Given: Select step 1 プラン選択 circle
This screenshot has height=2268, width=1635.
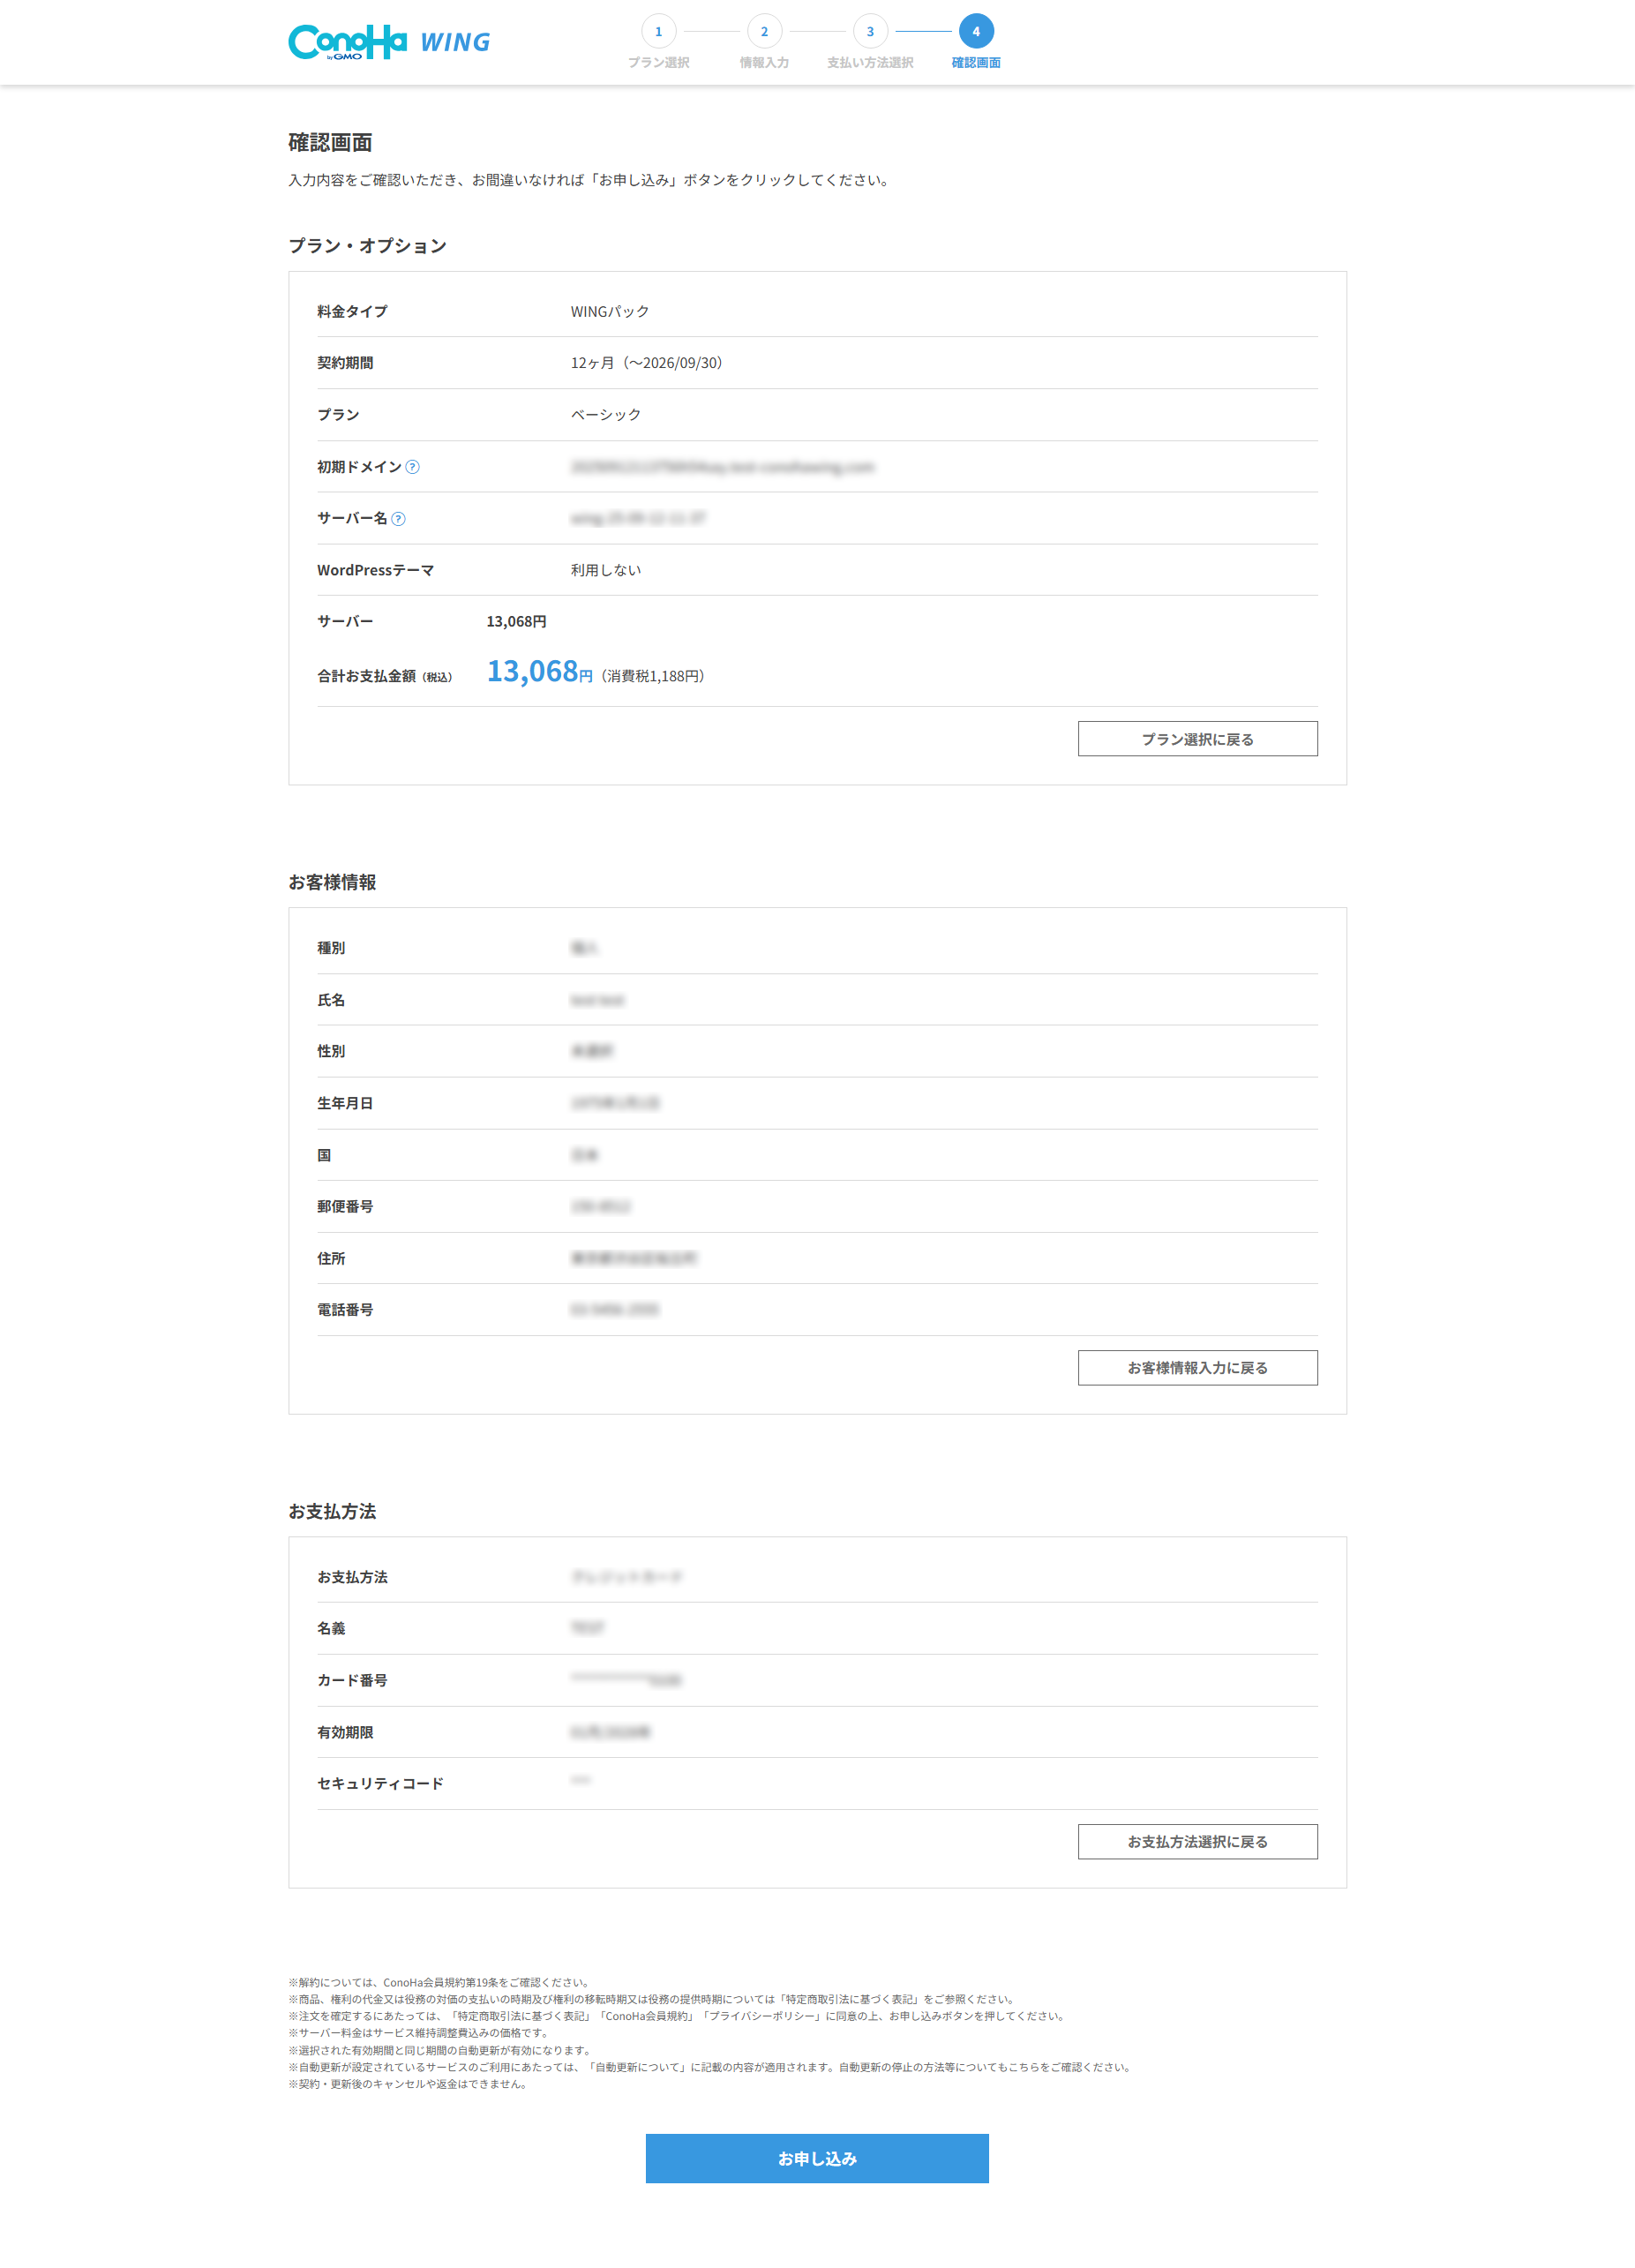Looking at the screenshot, I should [x=659, y=31].
